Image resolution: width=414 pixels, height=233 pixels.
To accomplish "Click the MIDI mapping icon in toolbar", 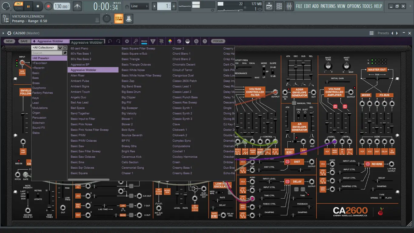I will click(x=144, y=41).
